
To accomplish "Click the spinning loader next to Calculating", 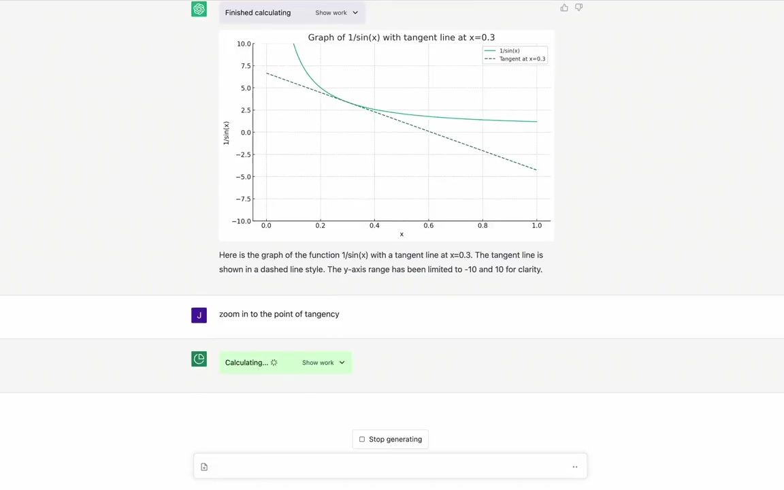I will tap(274, 363).
